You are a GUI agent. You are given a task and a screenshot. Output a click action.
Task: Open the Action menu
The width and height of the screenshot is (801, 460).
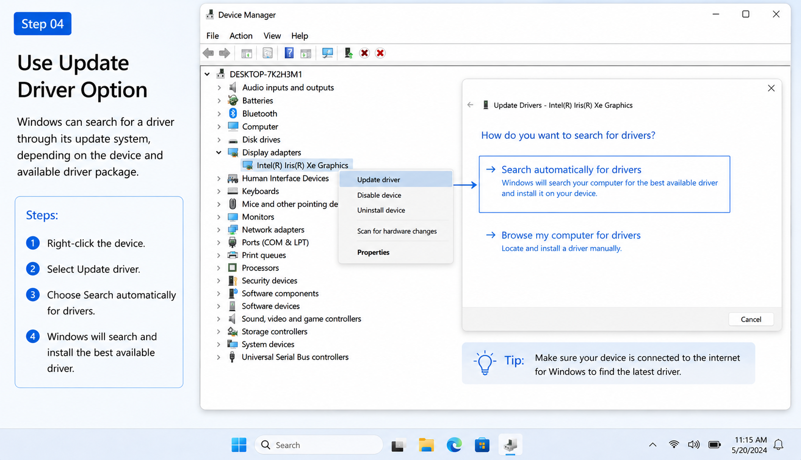tap(241, 36)
